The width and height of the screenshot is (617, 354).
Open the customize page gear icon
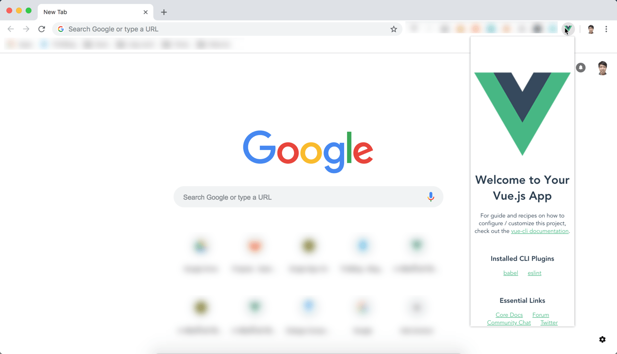603,340
